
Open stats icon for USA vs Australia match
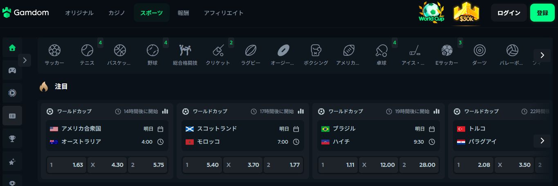tap(165, 111)
